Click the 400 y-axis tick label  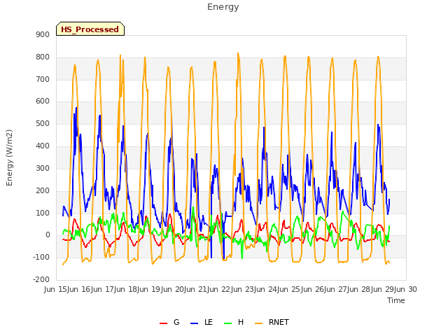click(x=43, y=146)
